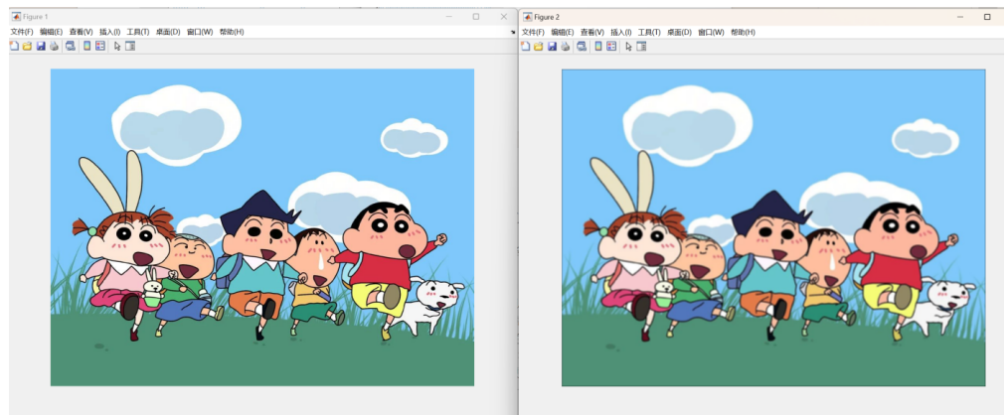Open 查看(V) menu in Figure 1
The width and height of the screenshot is (1007, 415).
click(81, 32)
